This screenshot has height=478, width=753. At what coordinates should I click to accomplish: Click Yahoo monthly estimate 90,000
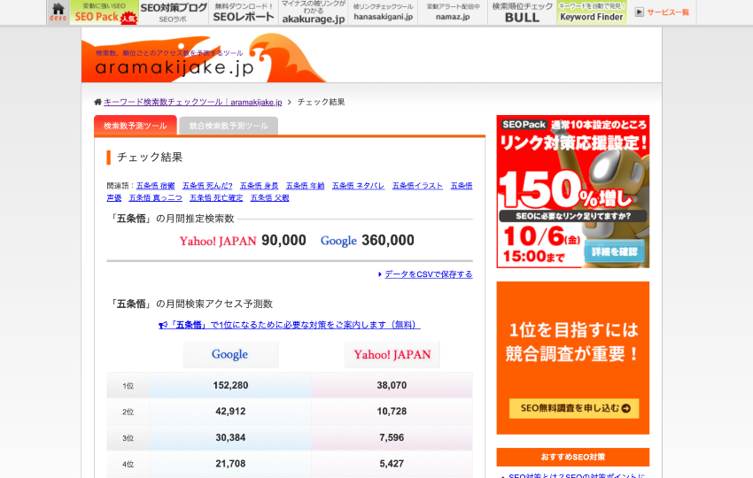(283, 241)
